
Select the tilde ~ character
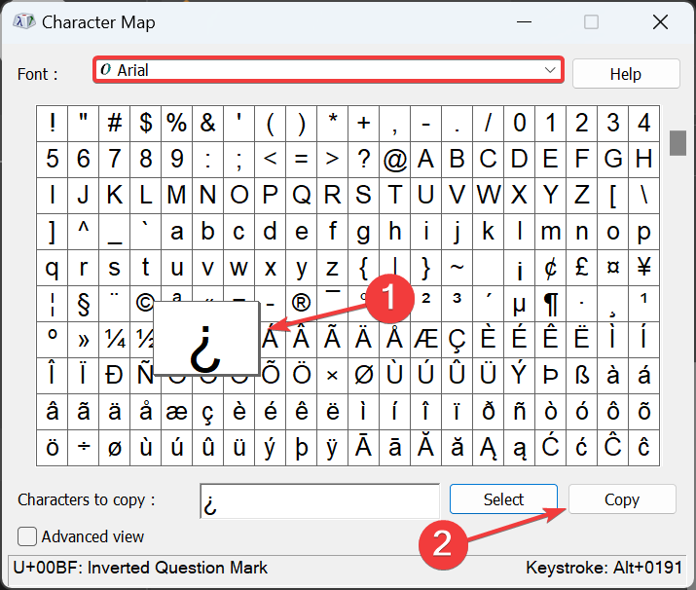[457, 268]
